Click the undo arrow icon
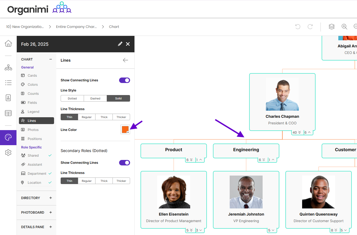Image resolution: width=357 pixels, height=235 pixels. tap(297, 27)
